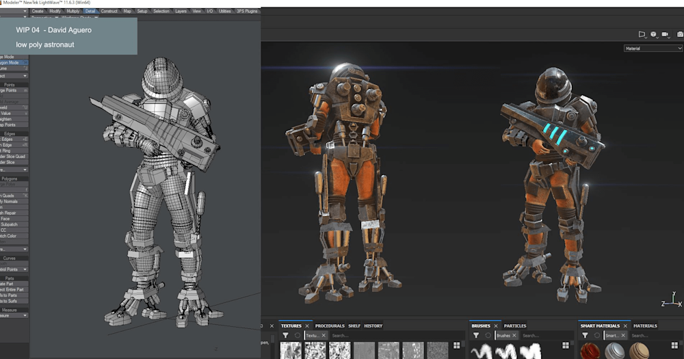Image resolution: width=684 pixels, height=359 pixels.
Task: Open the Procedurals tab
Action: [330, 325]
